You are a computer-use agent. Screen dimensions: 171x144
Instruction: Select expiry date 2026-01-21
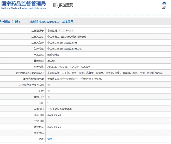(54, 127)
